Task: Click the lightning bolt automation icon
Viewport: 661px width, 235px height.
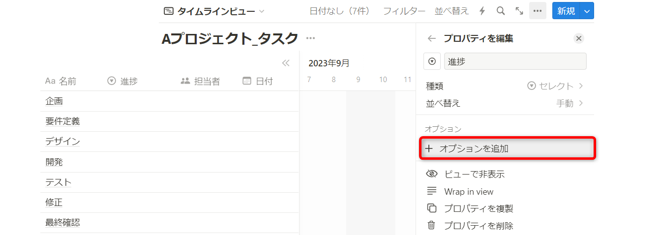Action: [482, 11]
